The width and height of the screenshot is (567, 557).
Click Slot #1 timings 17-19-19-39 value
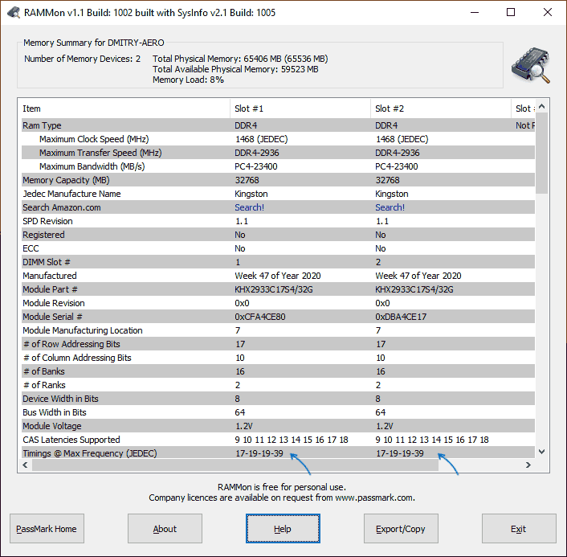pyautogui.click(x=259, y=453)
